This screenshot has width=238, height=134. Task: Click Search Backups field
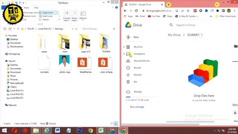[98, 29]
